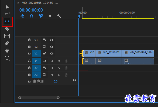Select the Ripple Edit tool
158x107 pixels.
[7, 21]
